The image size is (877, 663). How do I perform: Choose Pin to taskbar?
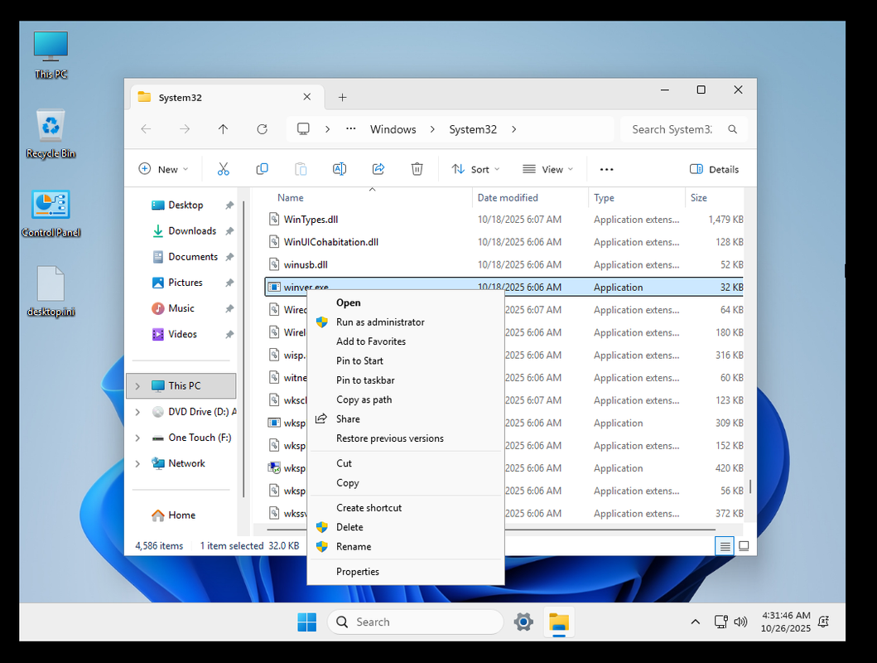coord(406,380)
